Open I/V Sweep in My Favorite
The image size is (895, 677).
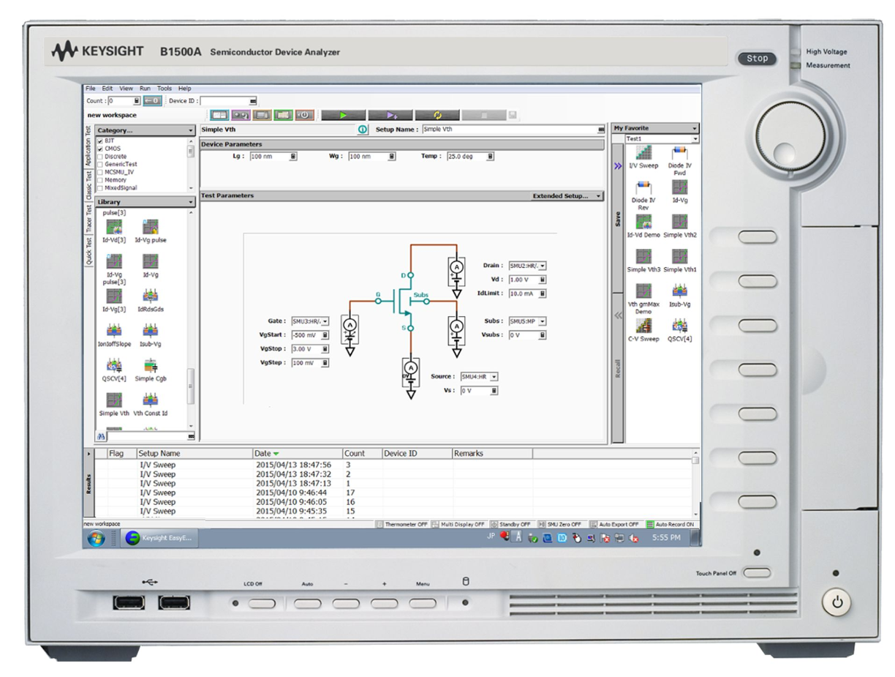(x=643, y=157)
